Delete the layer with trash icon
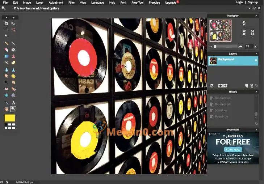This screenshot has width=264, height=184. point(252,86)
